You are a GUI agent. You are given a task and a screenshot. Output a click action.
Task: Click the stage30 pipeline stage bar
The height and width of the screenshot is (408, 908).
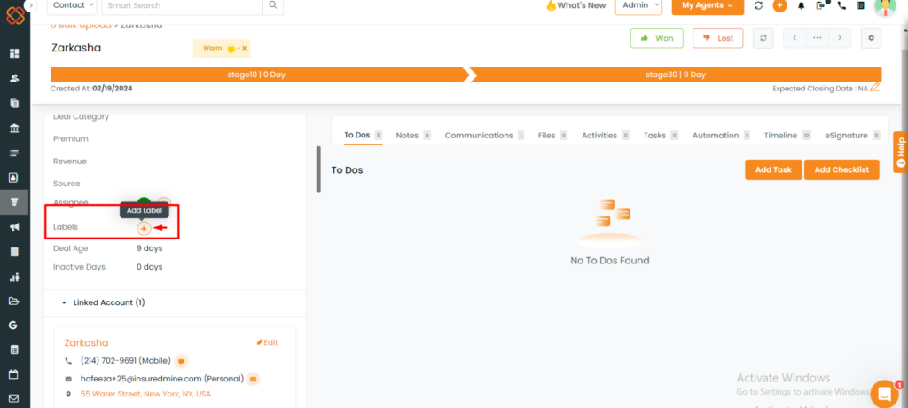click(x=675, y=75)
